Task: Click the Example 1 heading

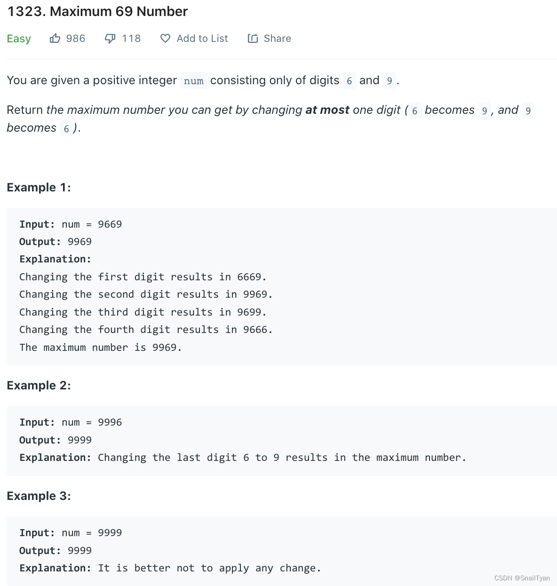Action: (x=39, y=187)
